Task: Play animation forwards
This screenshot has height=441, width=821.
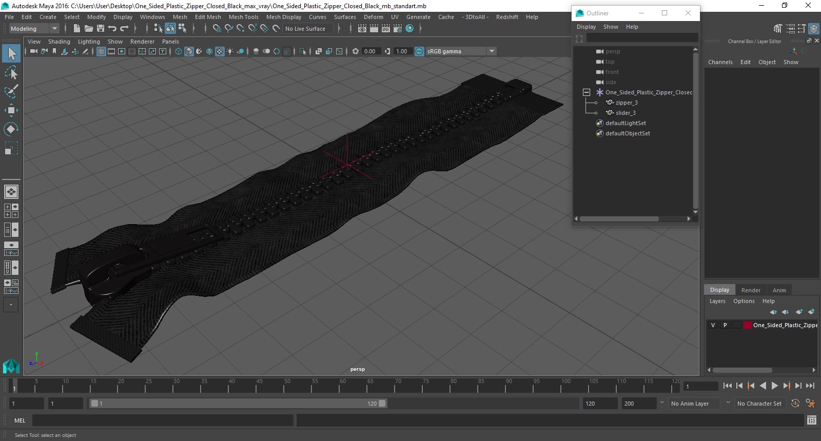Action: (775, 386)
